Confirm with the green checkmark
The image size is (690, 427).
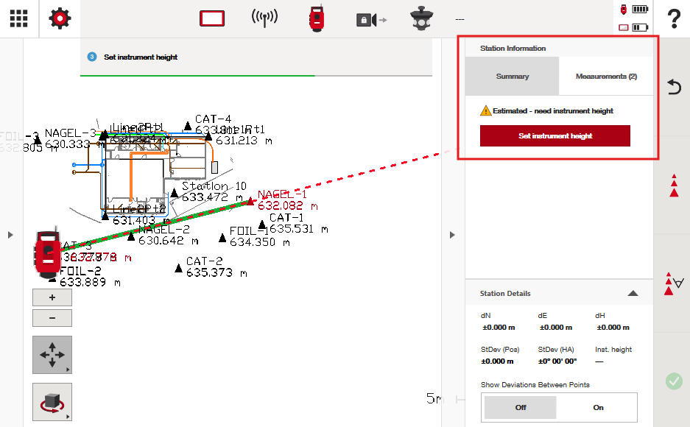673,381
